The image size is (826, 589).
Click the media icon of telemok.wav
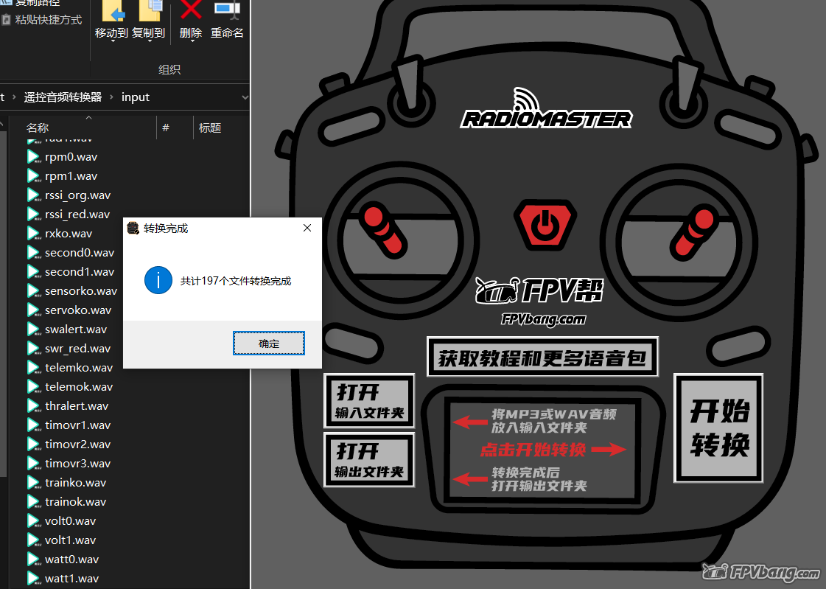34,387
